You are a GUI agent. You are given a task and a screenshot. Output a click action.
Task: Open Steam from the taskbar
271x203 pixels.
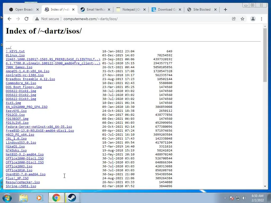[72, 198]
